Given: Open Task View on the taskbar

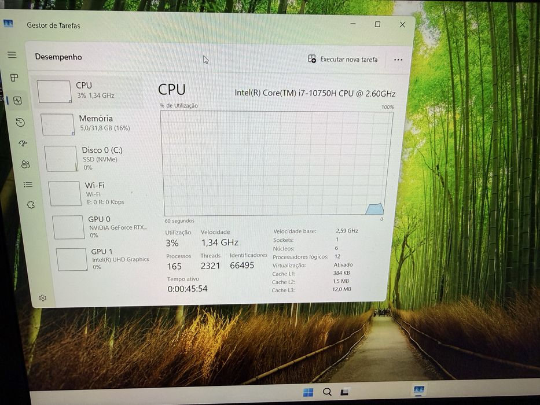Looking at the screenshot, I should [344, 392].
